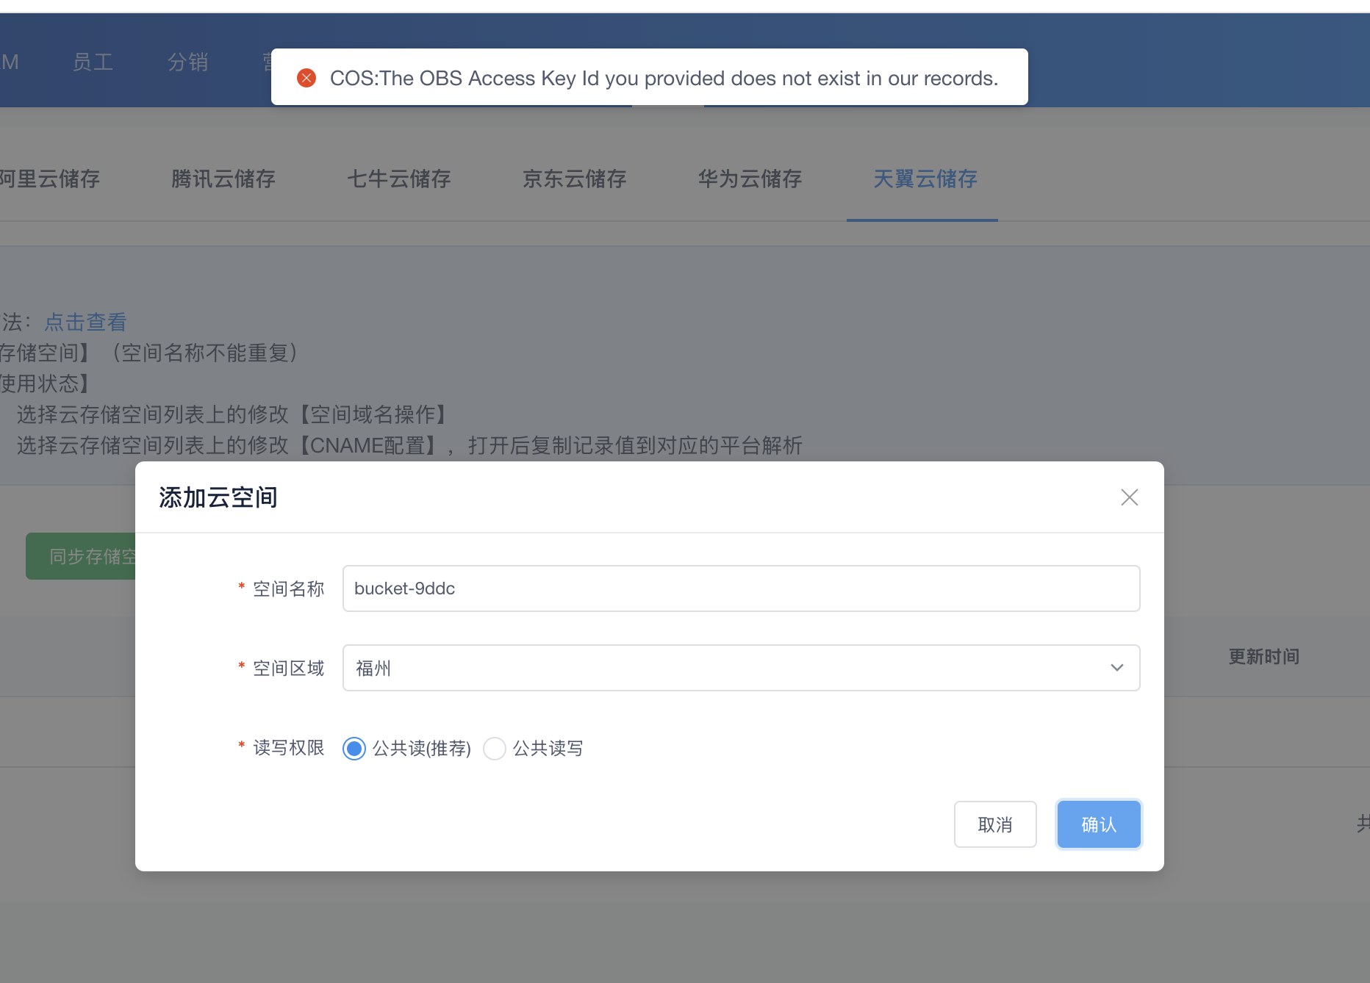Close the 添加云空间 dialog with X
The height and width of the screenshot is (983, 1370).
click(x=1129, y=497)
